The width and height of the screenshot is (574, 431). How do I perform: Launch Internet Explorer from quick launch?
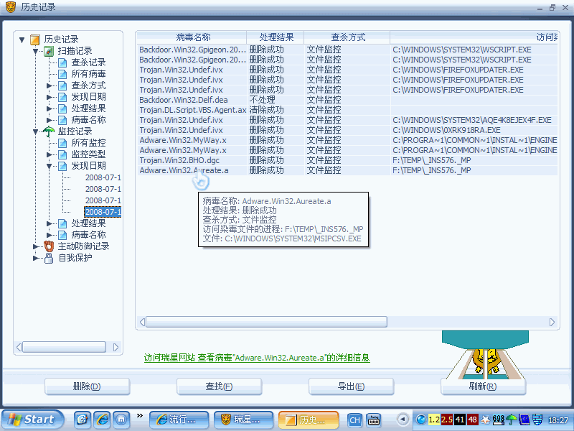[102, 420]
